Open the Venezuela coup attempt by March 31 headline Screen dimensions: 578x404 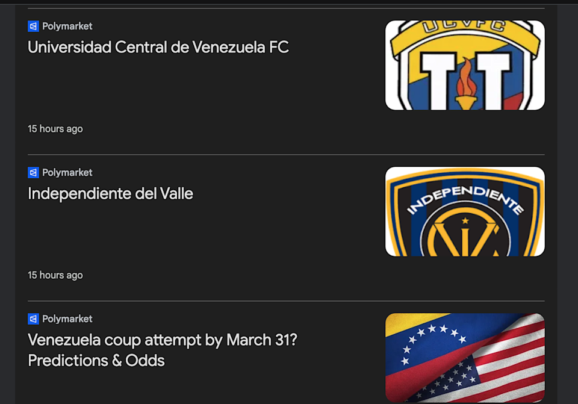coord(163,340)
